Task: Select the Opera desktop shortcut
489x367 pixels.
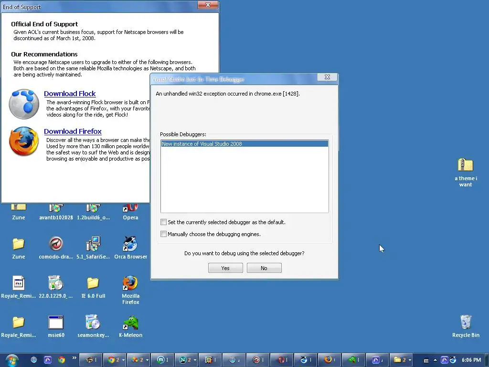Action: click(x=130, y=212)
